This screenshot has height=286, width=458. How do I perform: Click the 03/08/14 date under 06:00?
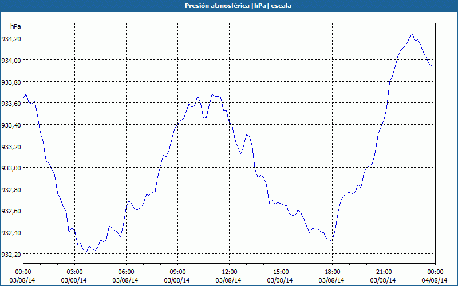coord(125,280)
